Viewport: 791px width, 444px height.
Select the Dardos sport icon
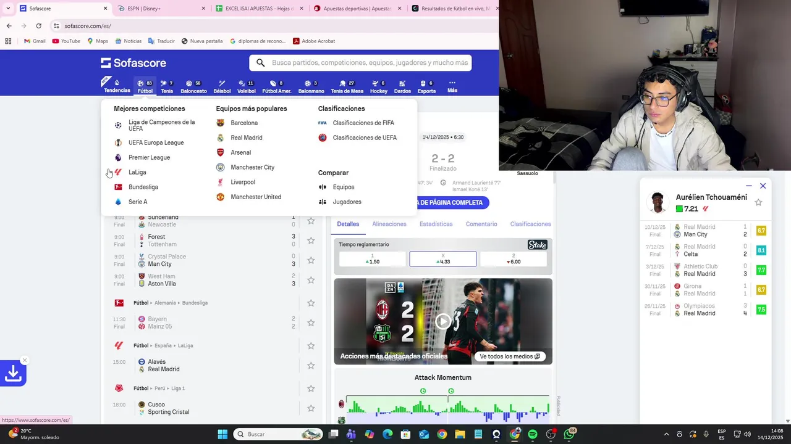[x=402, y=86]
